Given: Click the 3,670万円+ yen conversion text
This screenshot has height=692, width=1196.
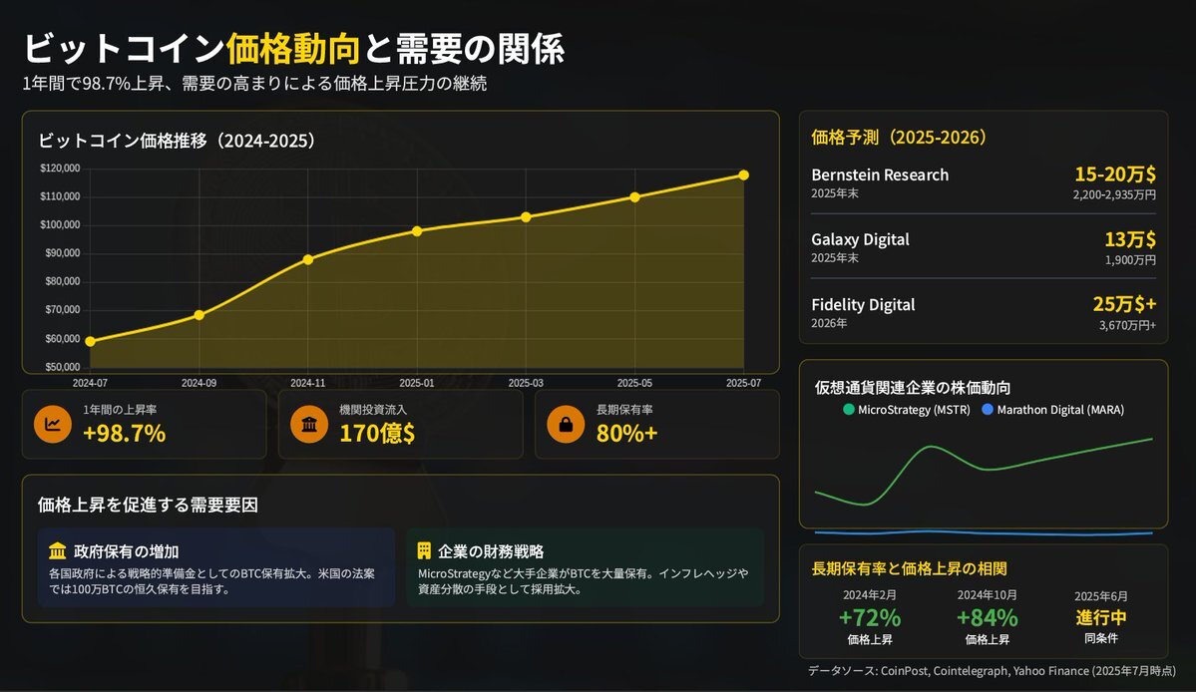Looking at the screenshot, I should 1127,325.
